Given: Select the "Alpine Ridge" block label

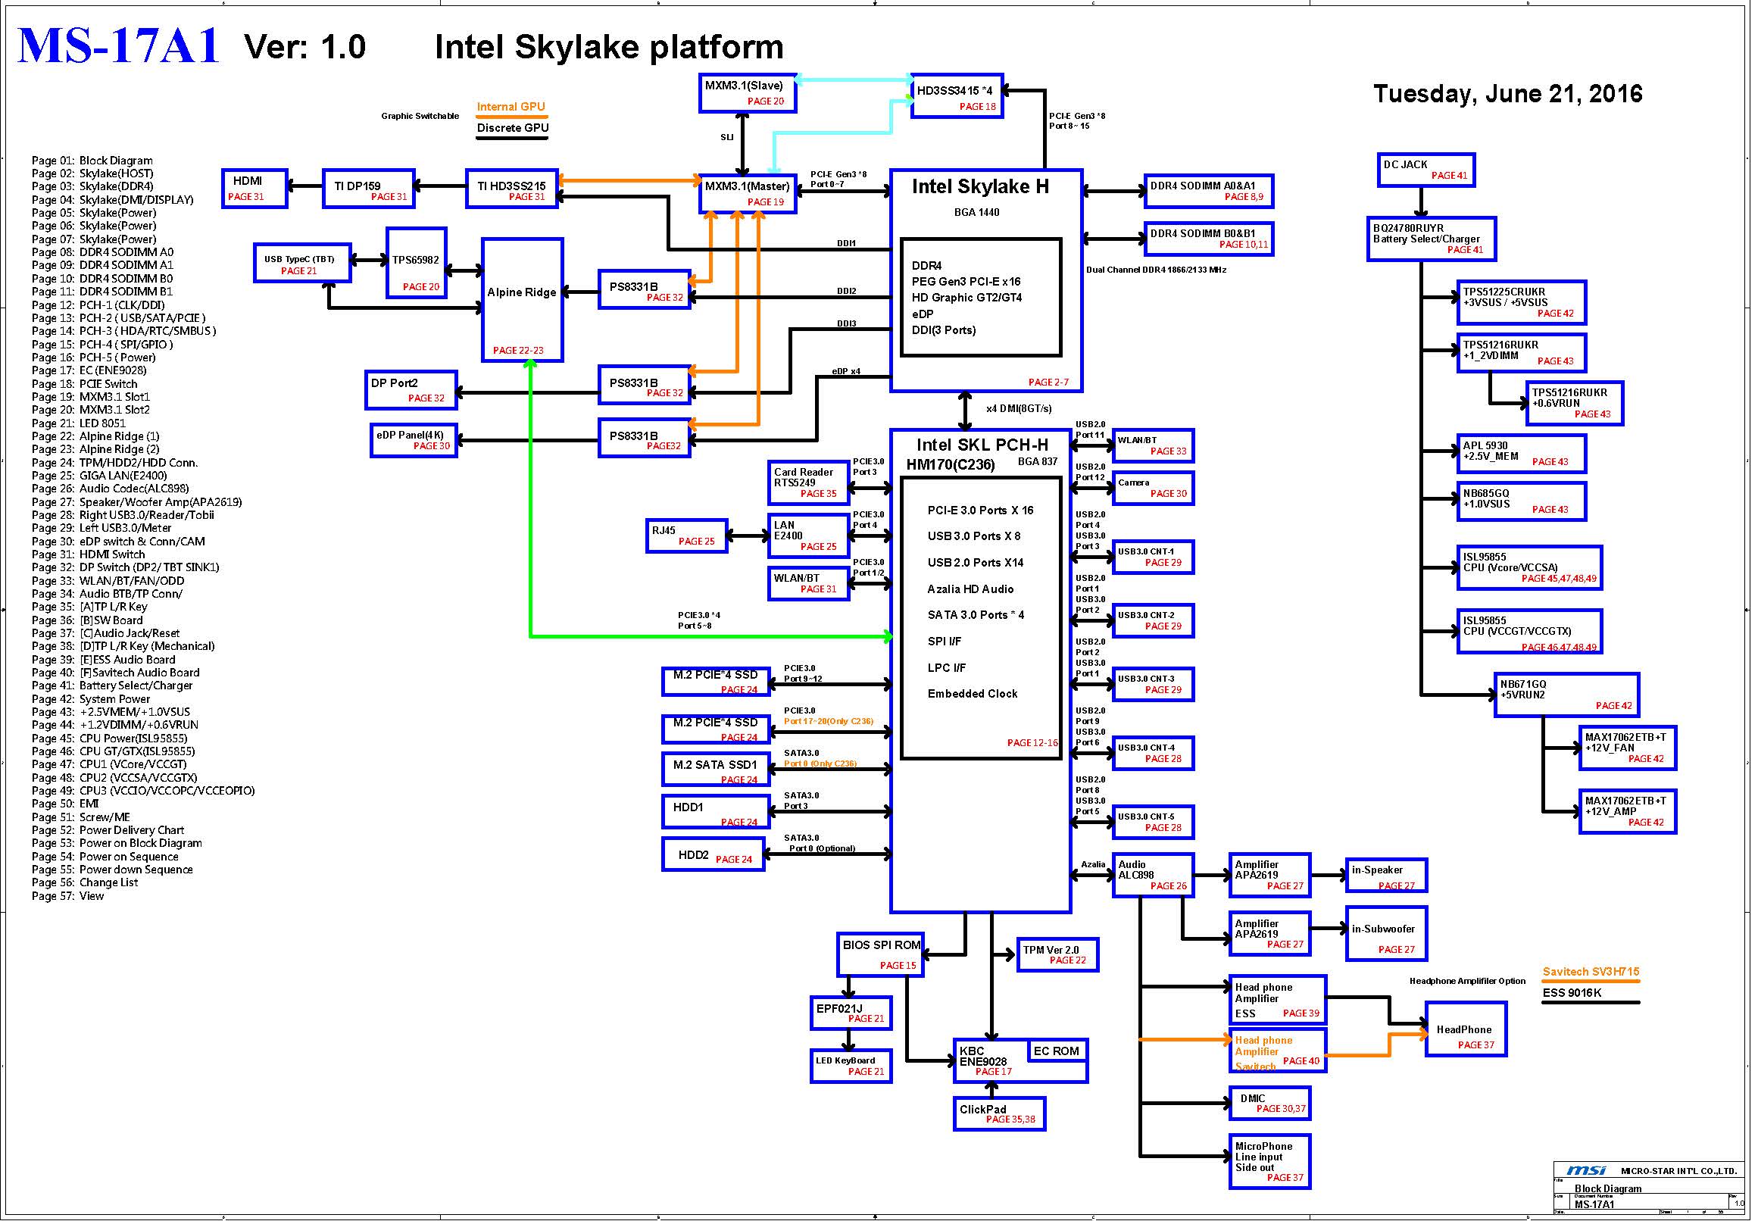Looking at the screenshot, I should (x=522, y=292).
